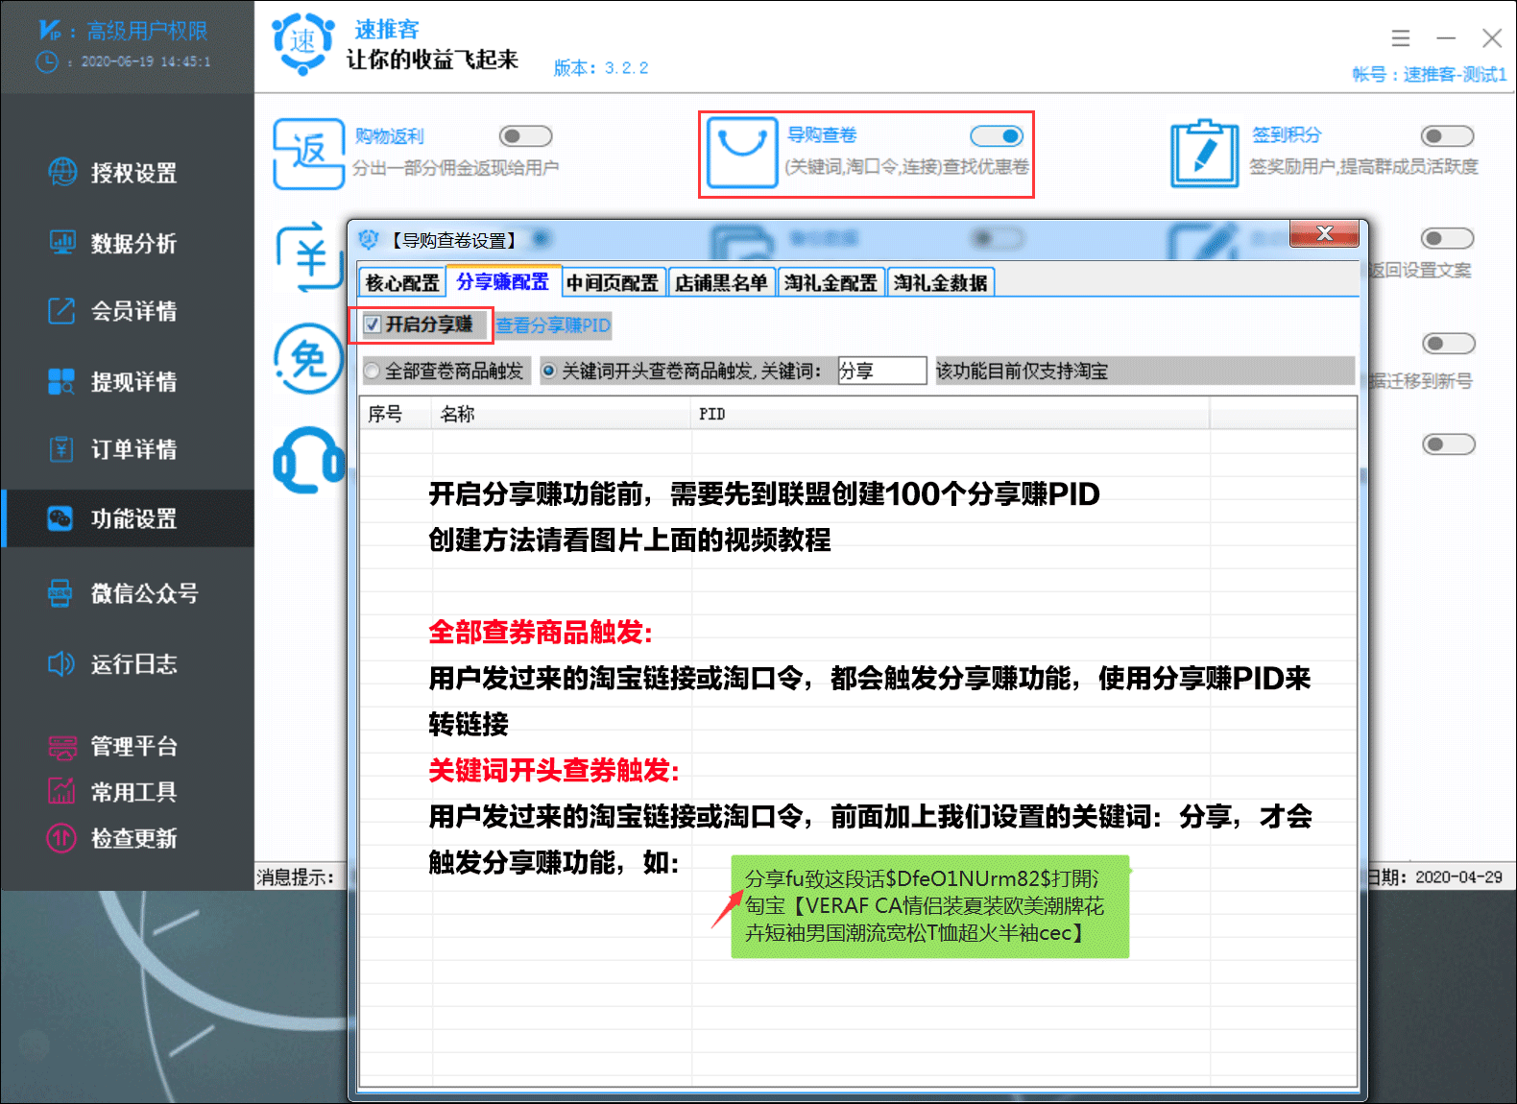This screenshot has width=1517, height=1104.
Task: Click the 查看分享赚PID link
Action: click(553, 325)
